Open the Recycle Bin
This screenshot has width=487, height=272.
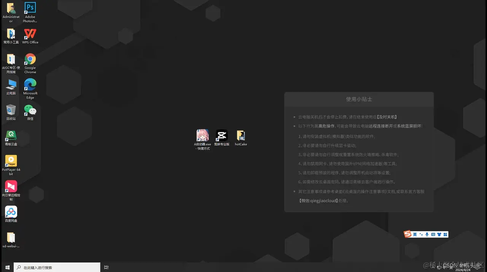click(11, 110)
